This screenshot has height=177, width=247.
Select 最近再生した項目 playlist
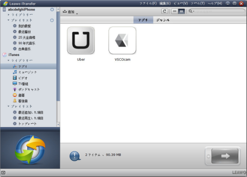pyautogui.click(x=31, y=118)
